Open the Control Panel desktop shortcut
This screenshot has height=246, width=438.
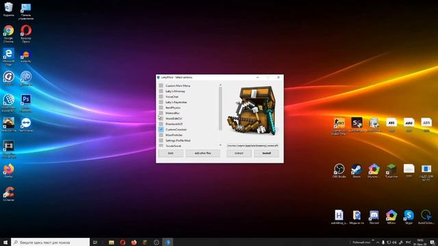click(x=26, y=11)
